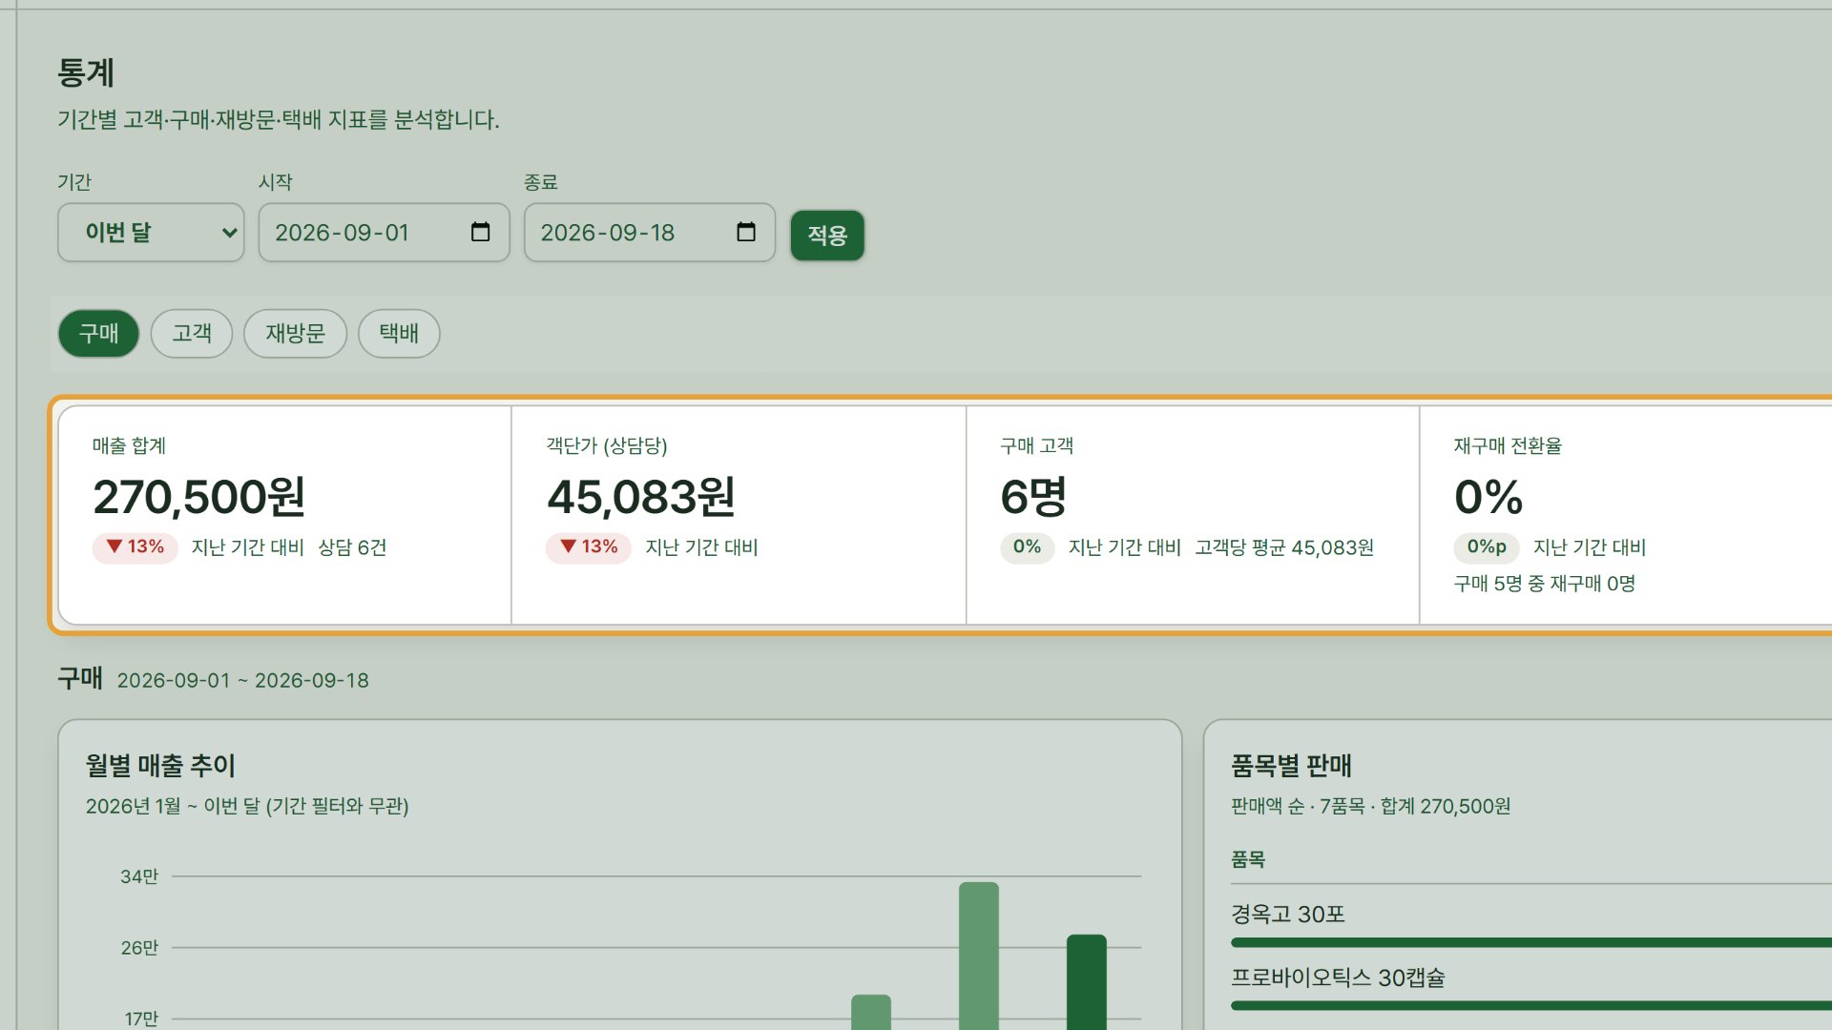
Task: Click the date range 2026-09-01 ~ 2026-09-18 text
Action: click(x=242, y=681)
